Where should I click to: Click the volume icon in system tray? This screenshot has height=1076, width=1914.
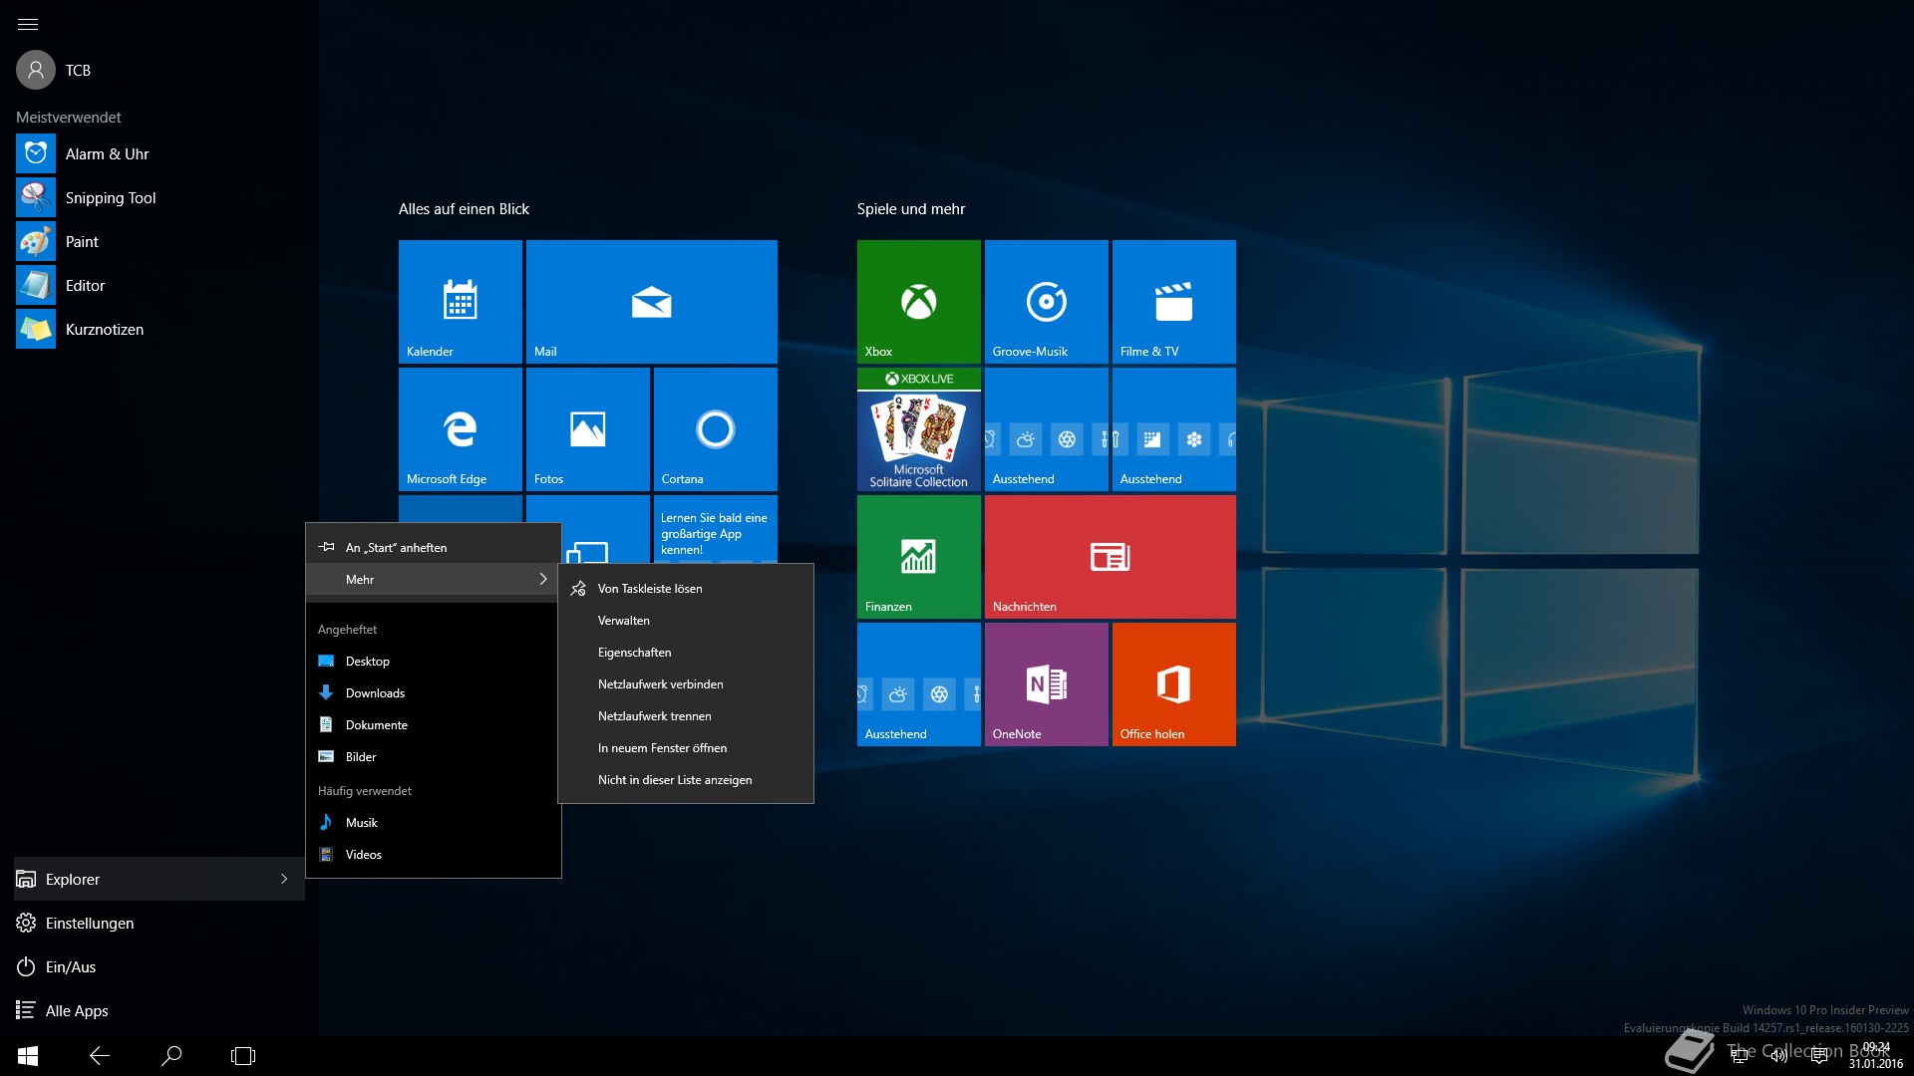(x=1779, y=1056)
